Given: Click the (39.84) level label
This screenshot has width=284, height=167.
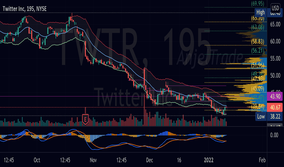Looking at the screenshot, I should (x=257, y=107).
